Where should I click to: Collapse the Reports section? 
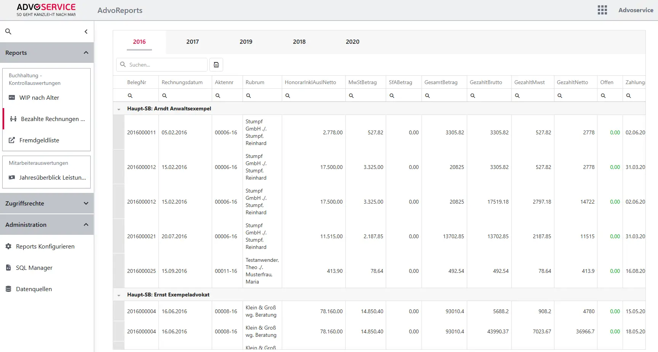click(x=86, y=53)
